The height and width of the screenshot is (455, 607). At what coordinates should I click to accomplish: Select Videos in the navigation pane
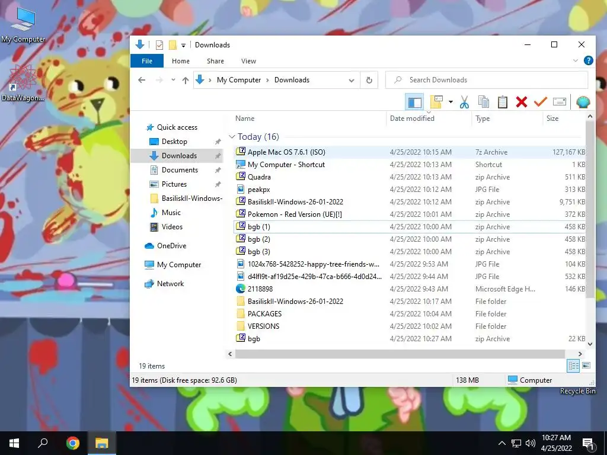pos(172,227)
